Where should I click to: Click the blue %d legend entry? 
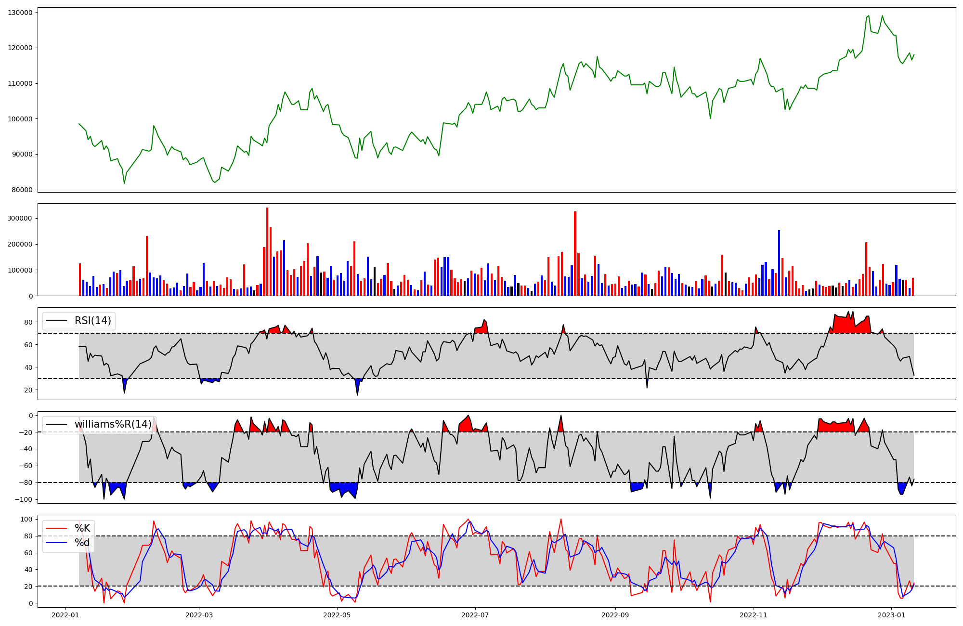[x=82, y=543]
